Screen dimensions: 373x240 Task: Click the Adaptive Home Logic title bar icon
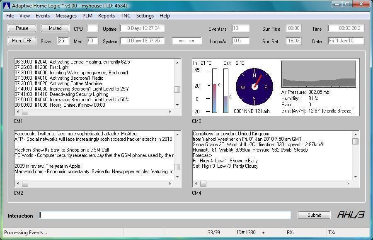(x=6, y=6)
